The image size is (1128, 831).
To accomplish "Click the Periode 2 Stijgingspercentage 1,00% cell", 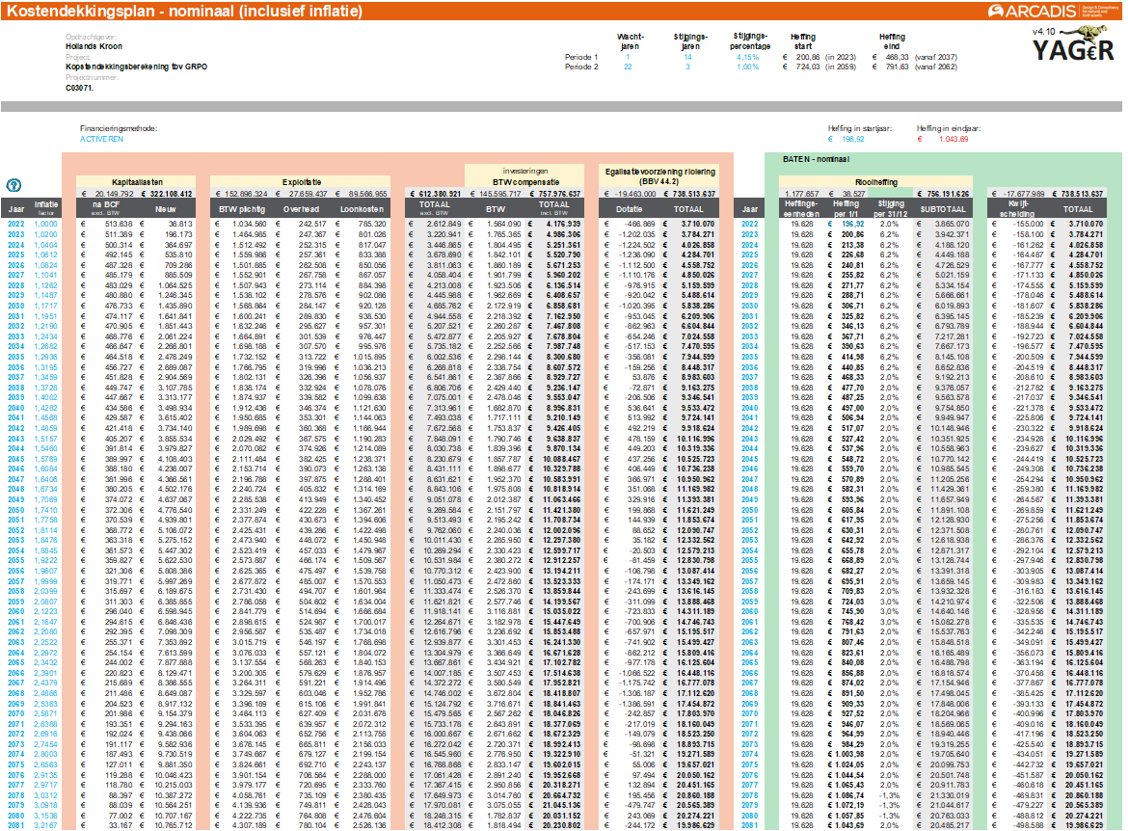I will [745, 67].
